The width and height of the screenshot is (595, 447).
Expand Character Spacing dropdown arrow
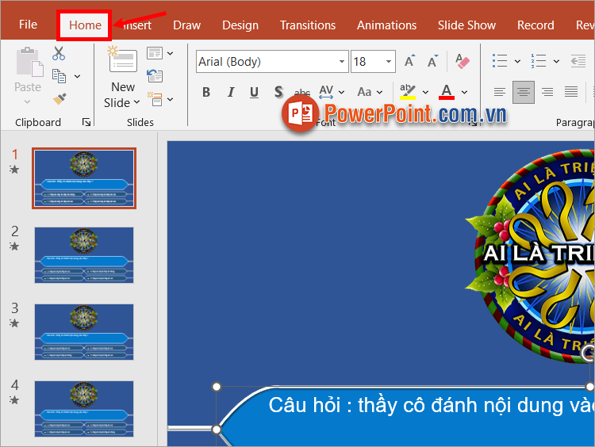point(341,92)
